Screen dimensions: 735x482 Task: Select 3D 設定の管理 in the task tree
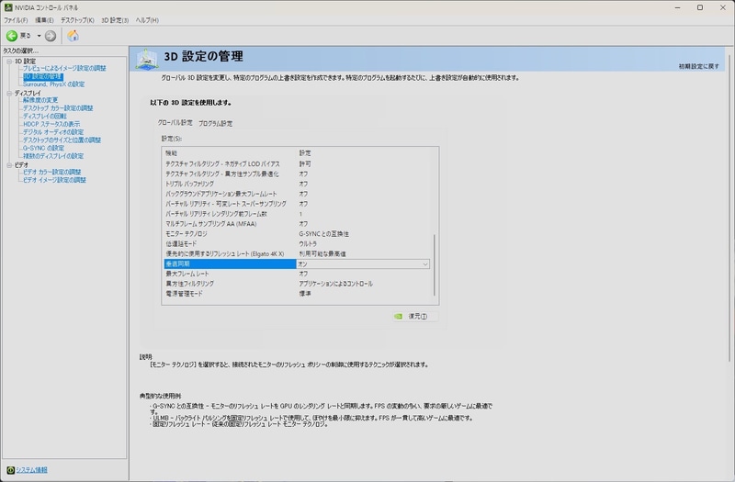point(42,76)
